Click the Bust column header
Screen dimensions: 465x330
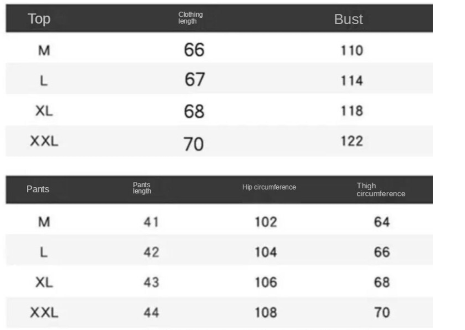pos(348,19)
